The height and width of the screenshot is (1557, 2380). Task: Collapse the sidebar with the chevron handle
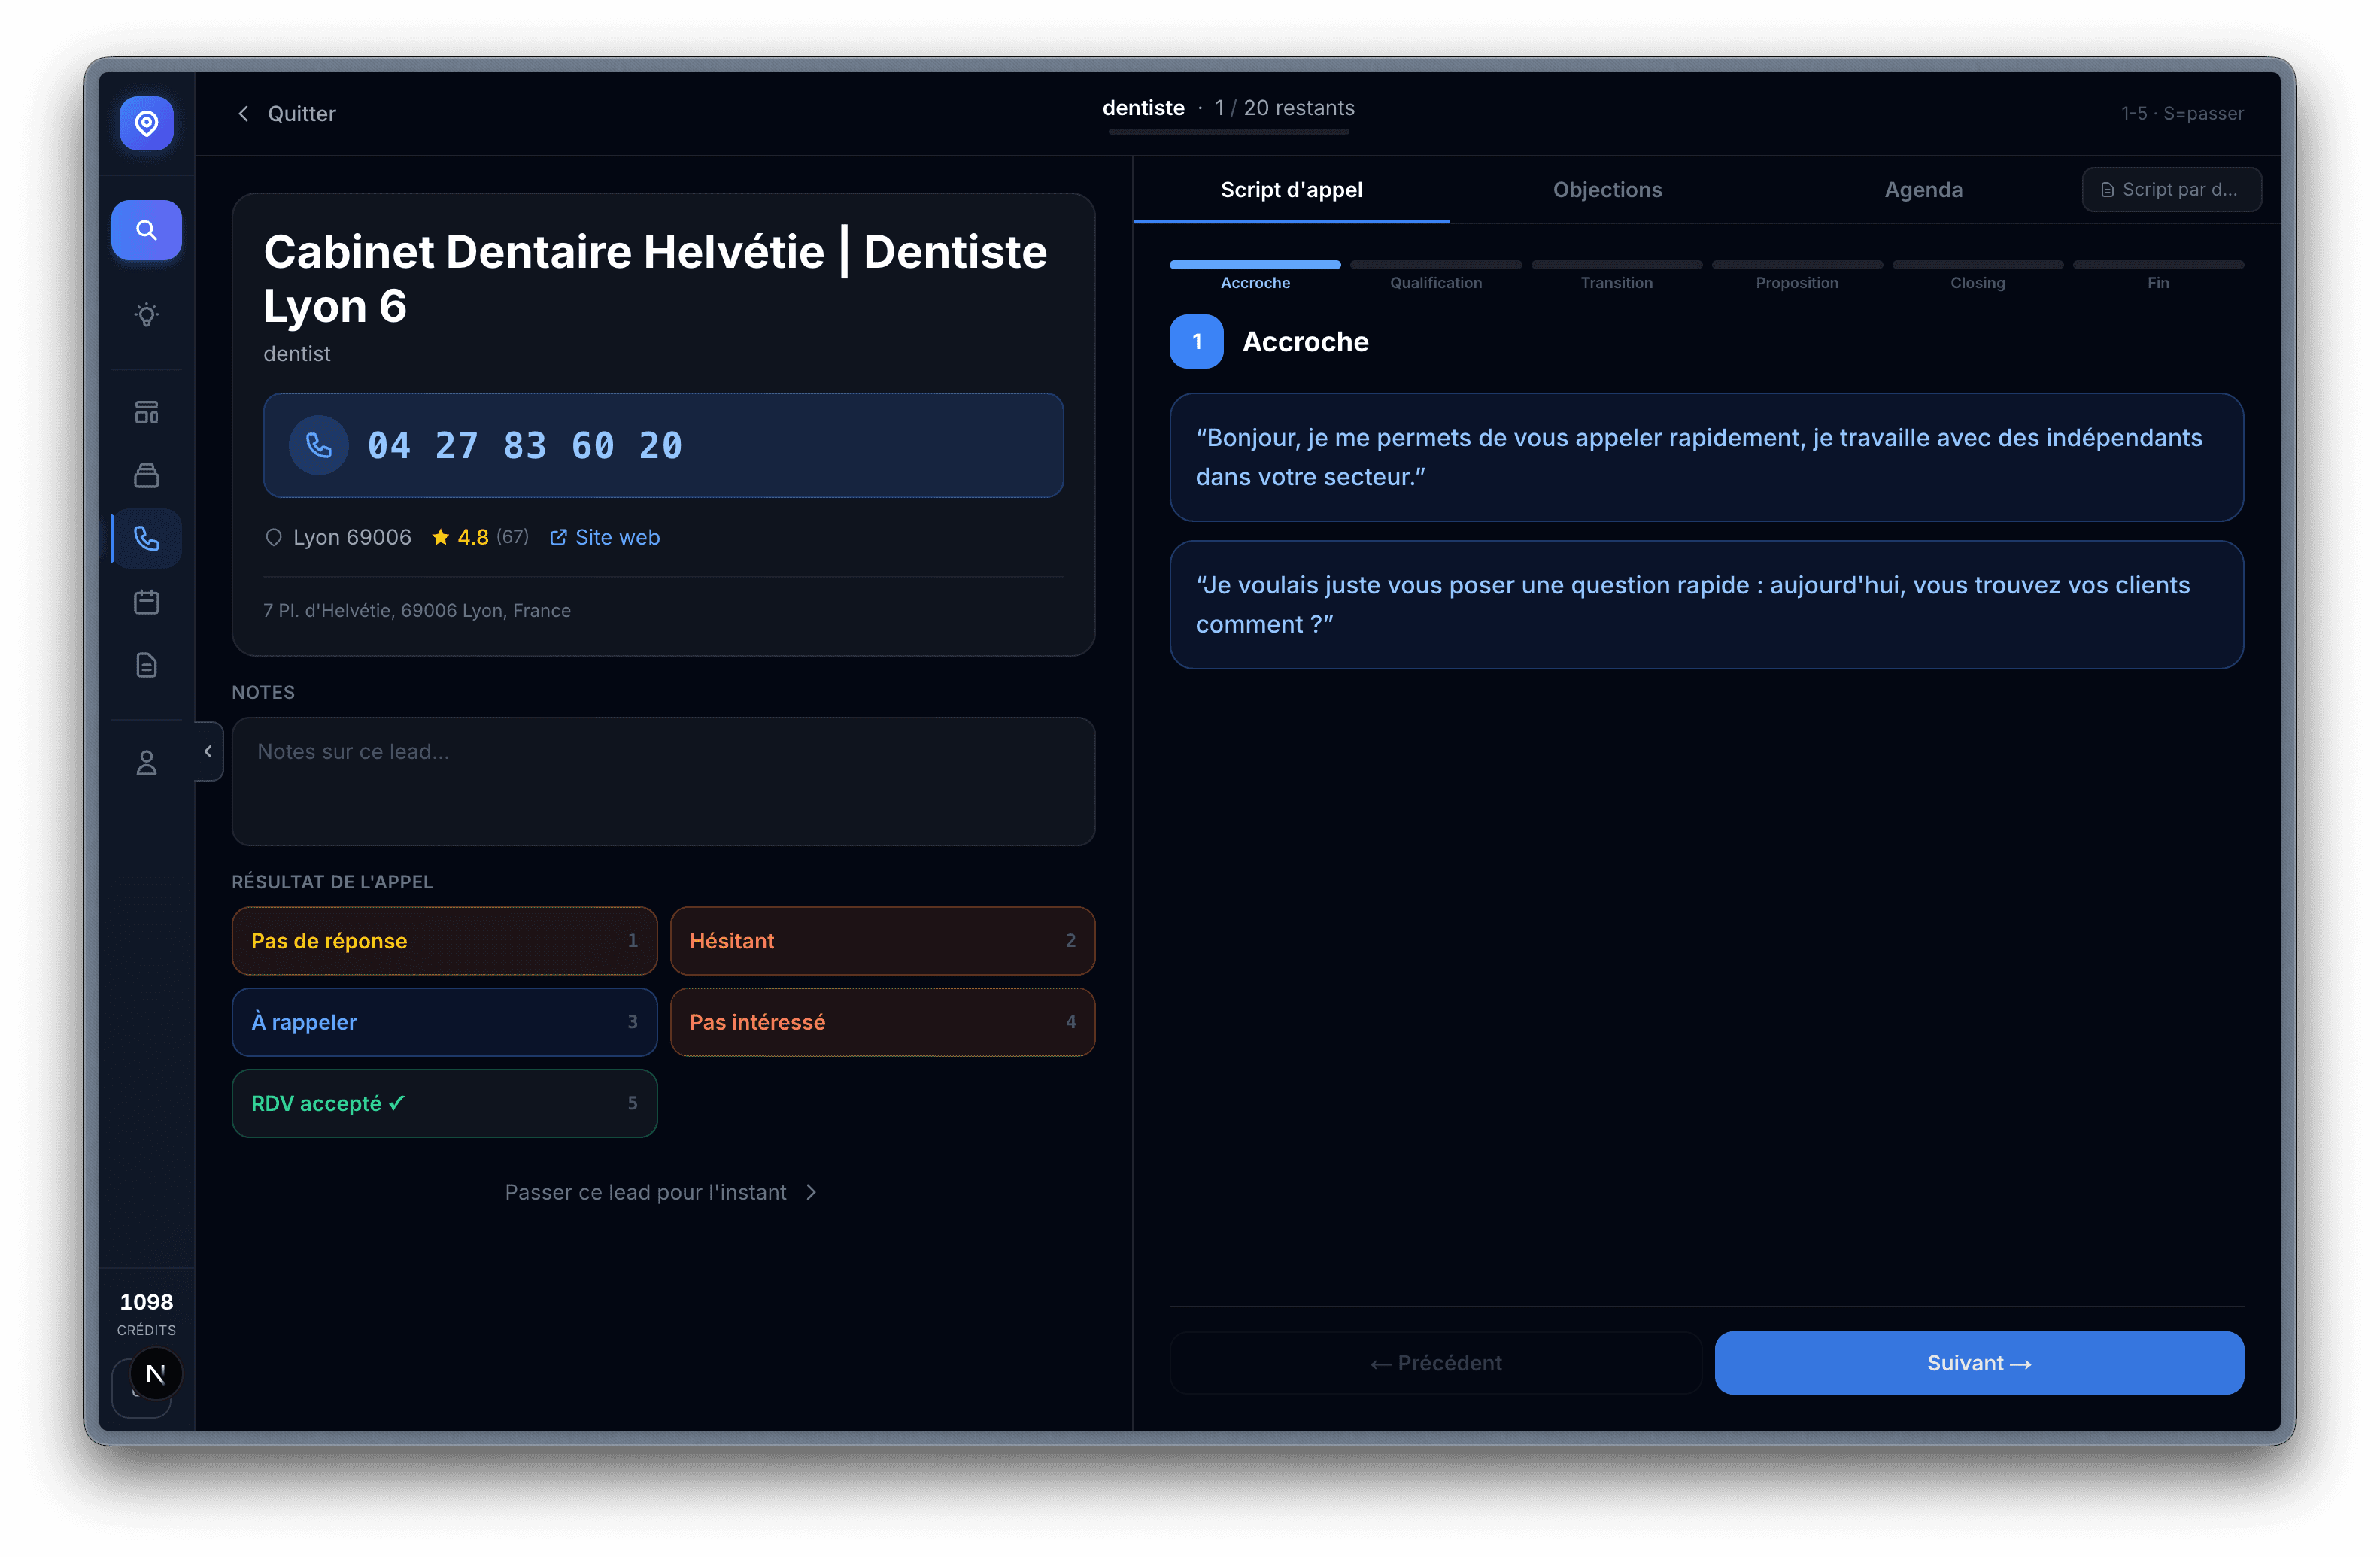208,751
